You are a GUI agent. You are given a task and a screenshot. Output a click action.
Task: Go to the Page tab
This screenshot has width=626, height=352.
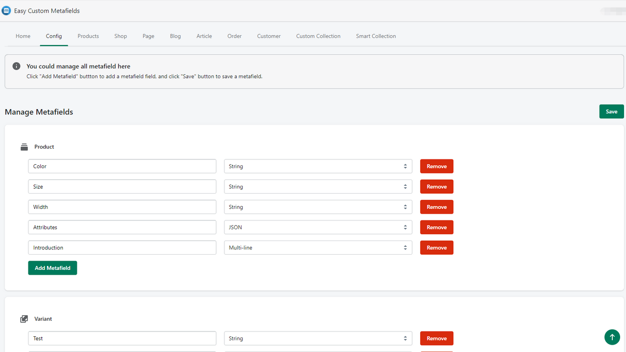pos(149,36)
